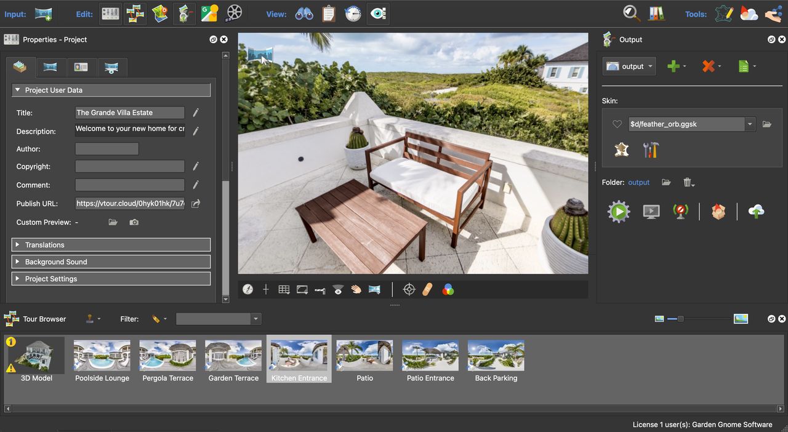
Task: Open the Animation Editor film reel
Action: 234,13
